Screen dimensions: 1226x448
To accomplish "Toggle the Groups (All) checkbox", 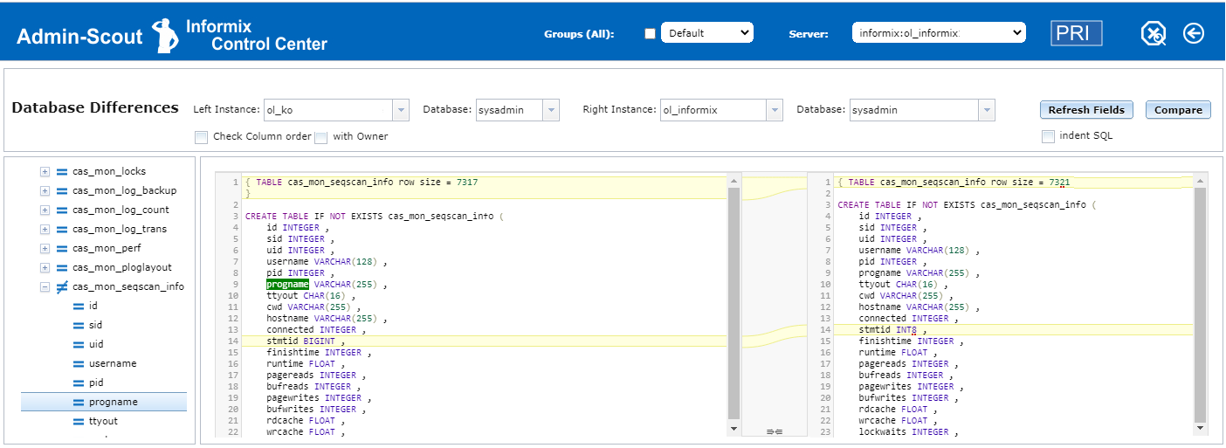I will (650, 34).
